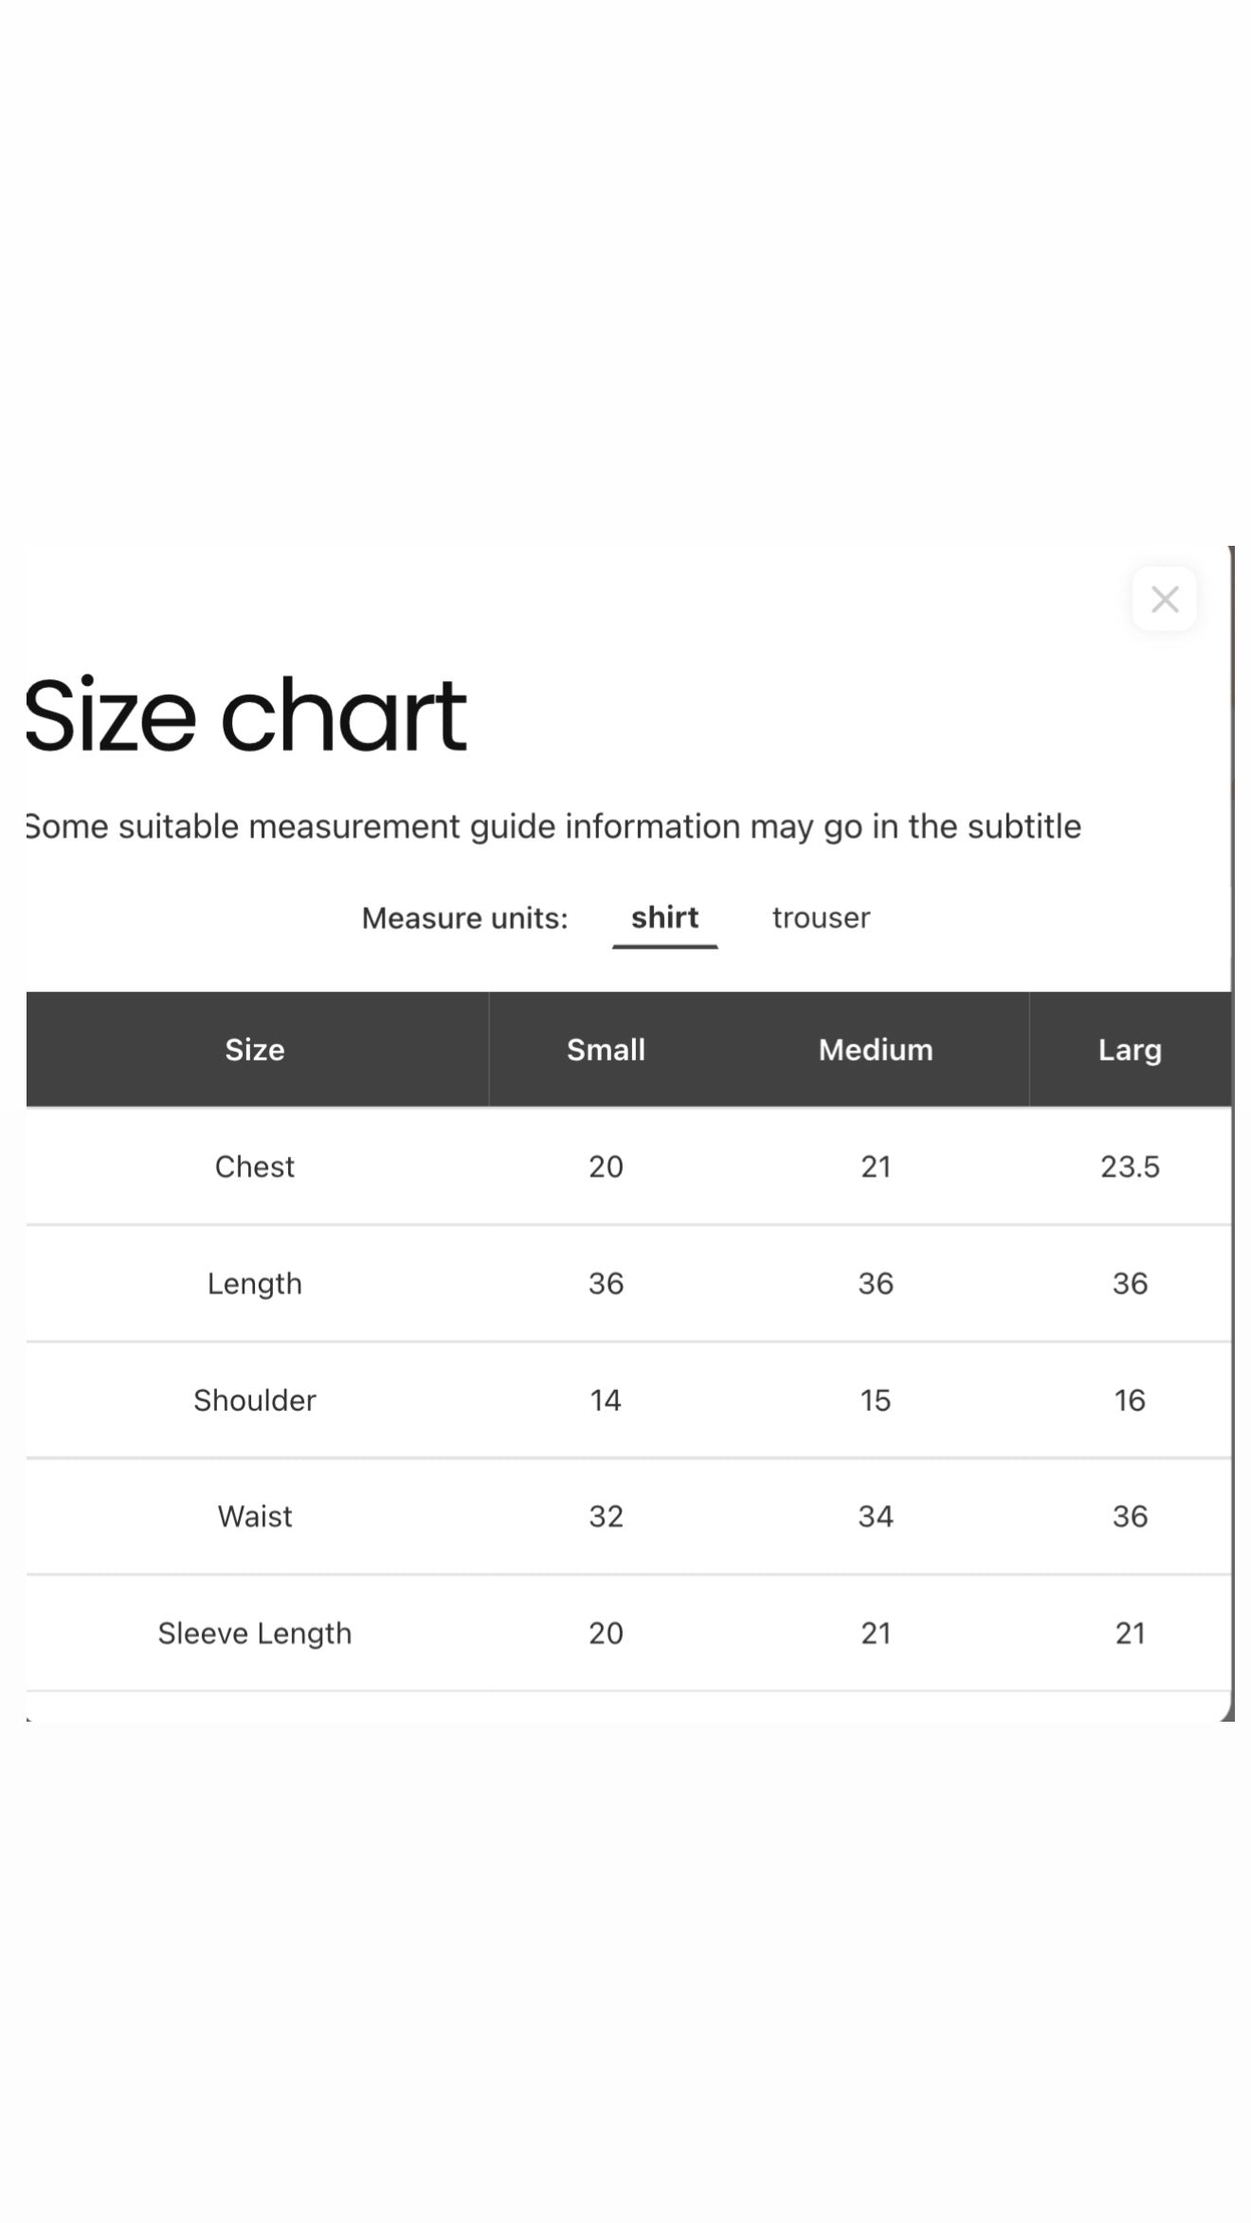Screen dimensions: 1251x2223
Task: Click the Medium column header
Action: click(x=876, y=1049)
